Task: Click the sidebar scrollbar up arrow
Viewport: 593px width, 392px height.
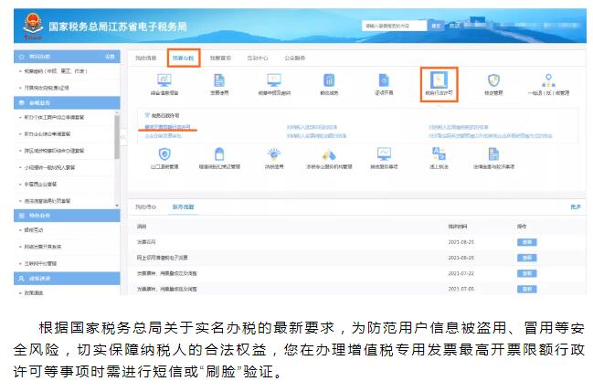Action: (117, 112)
